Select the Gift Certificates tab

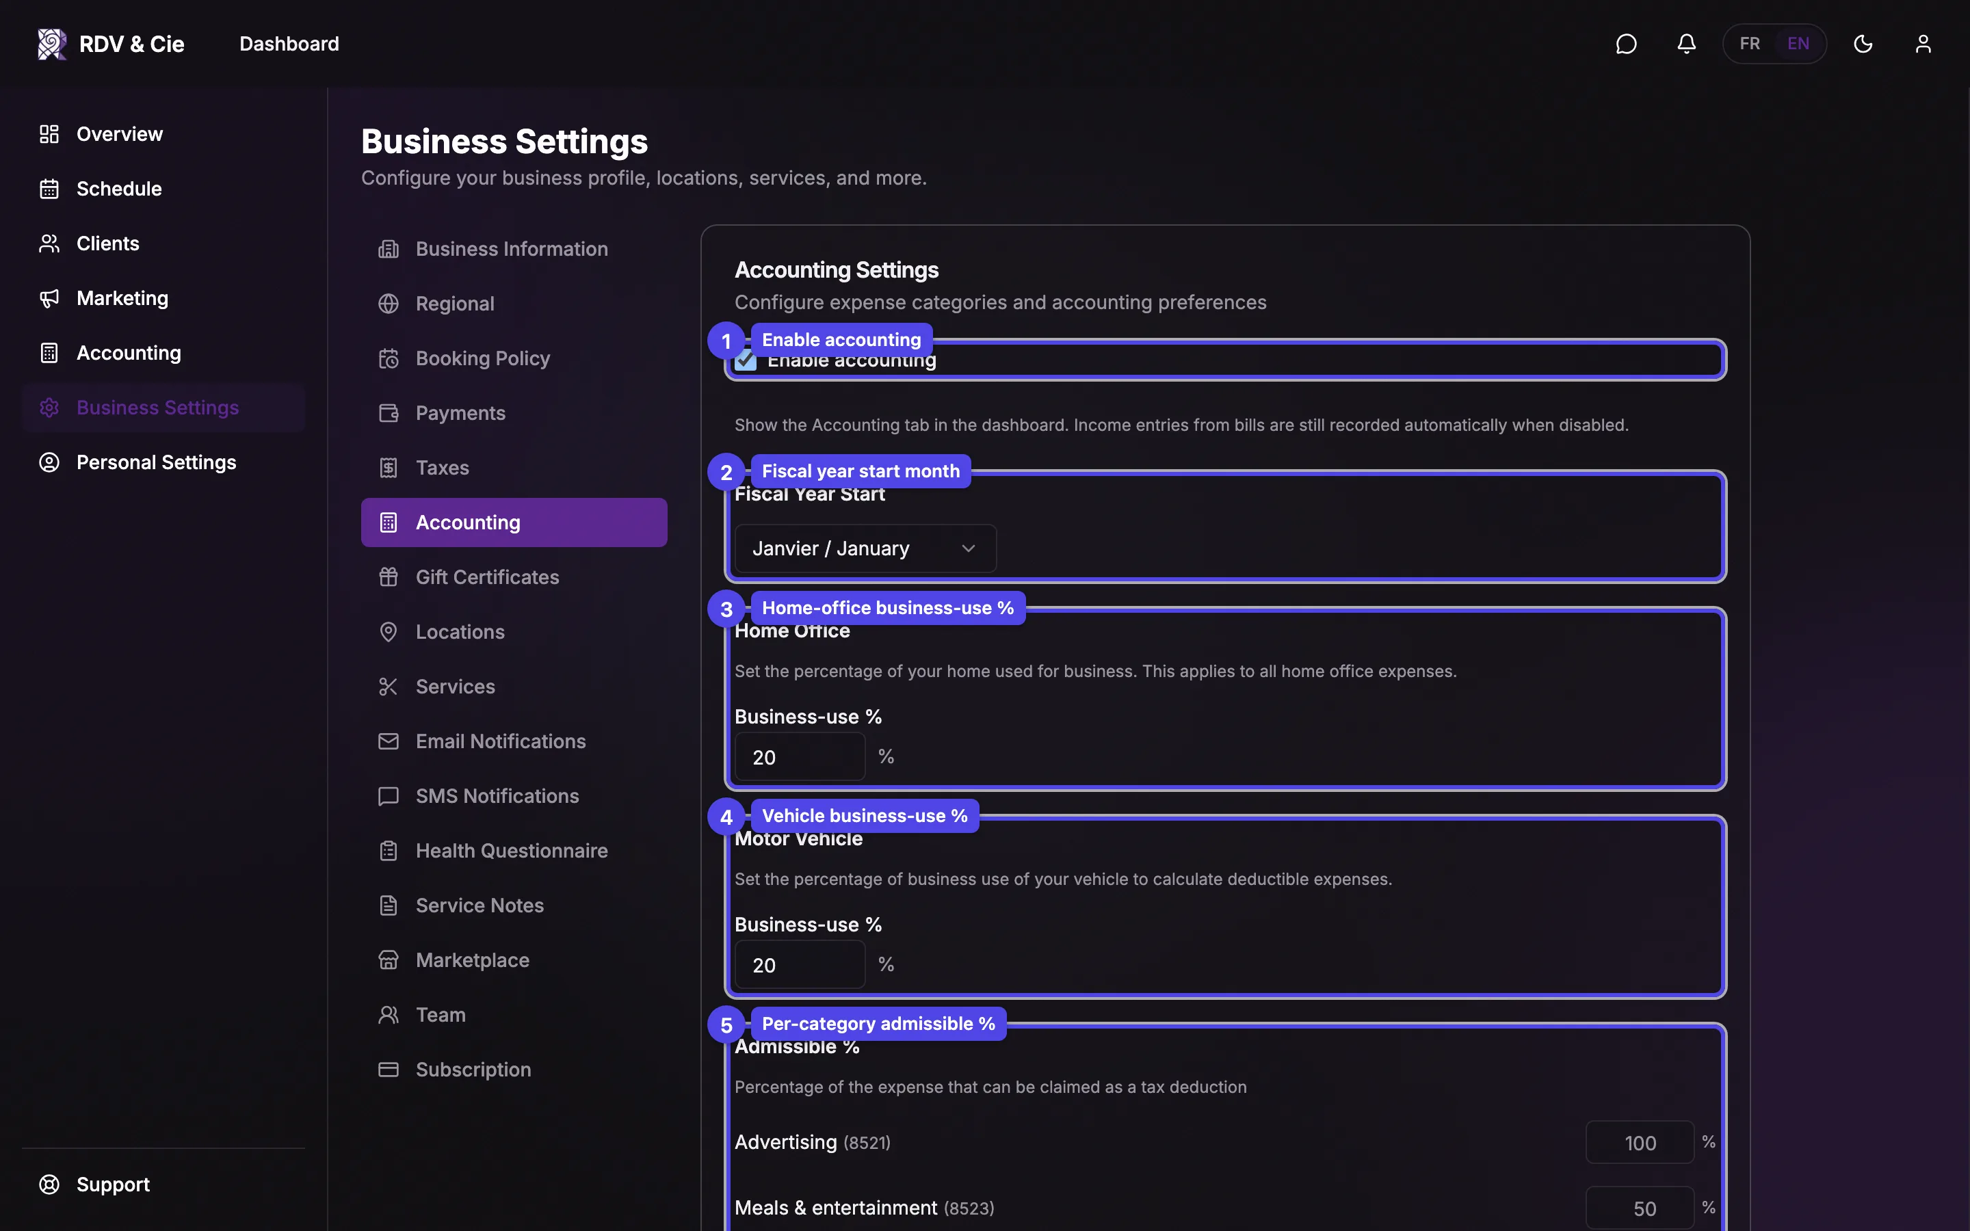514,577
